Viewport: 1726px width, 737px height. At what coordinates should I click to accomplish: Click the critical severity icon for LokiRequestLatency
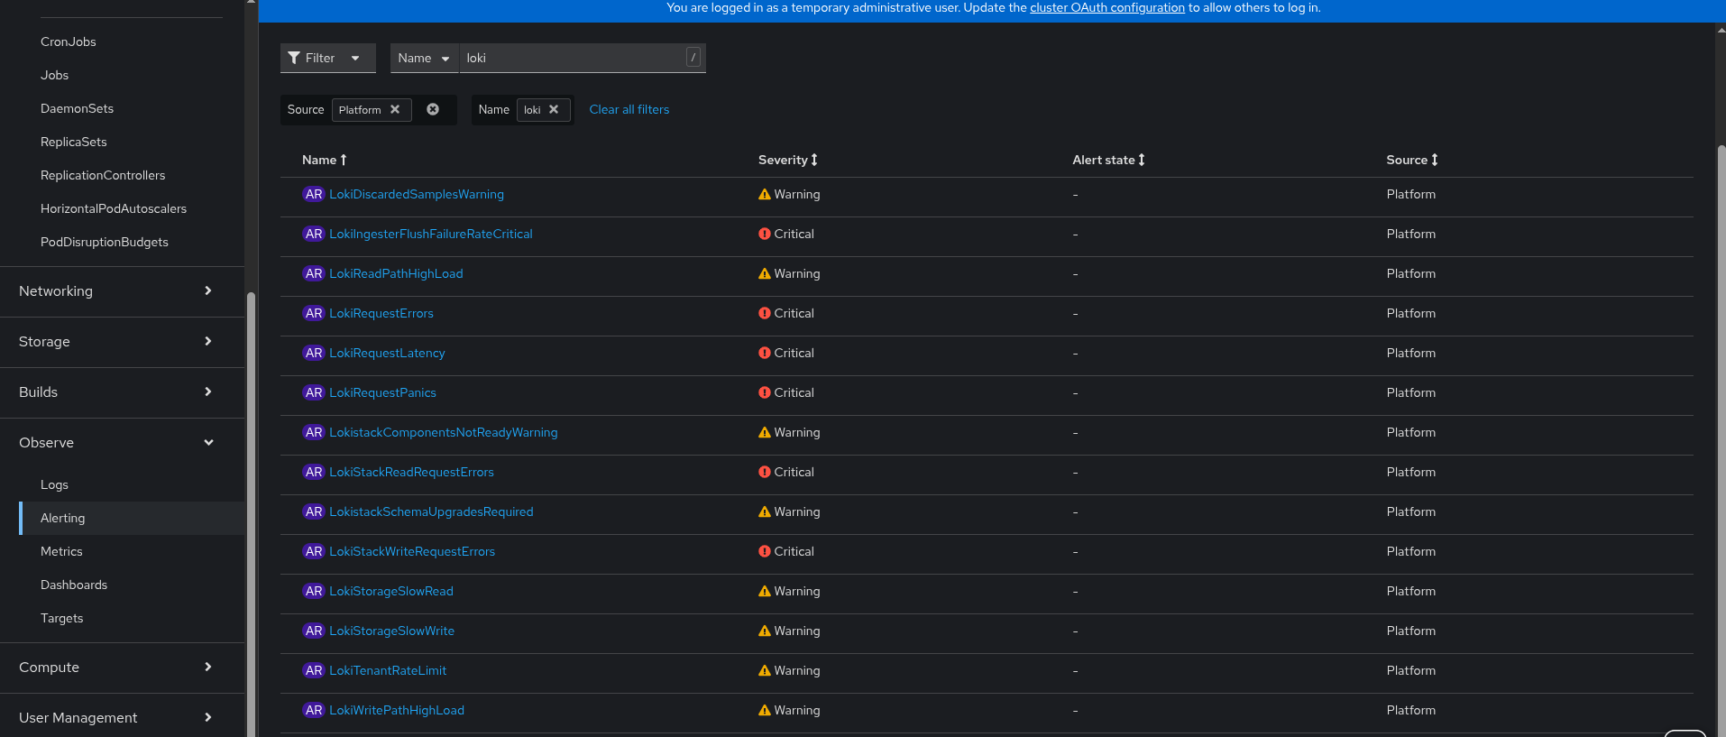765,353
